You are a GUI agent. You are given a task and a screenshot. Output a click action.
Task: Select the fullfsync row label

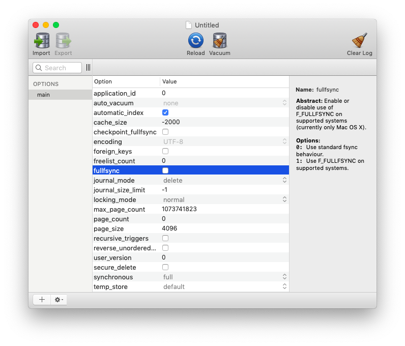point(106,170)
